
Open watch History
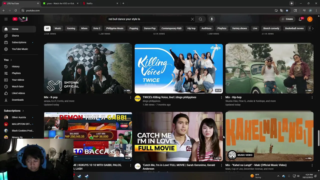tap(19, 66)
